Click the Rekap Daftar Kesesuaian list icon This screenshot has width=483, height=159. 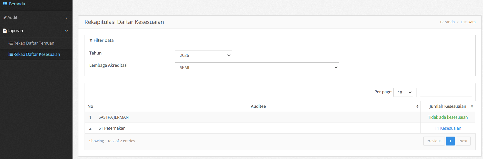coord(11,55)
